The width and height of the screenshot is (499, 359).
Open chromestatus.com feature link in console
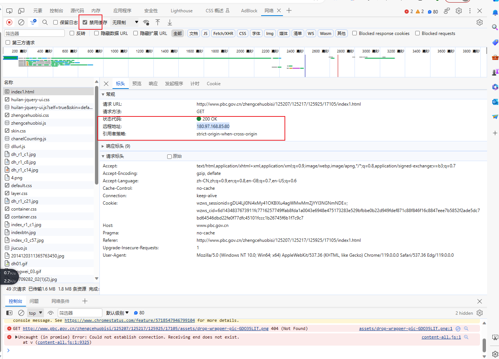(x=130, y=320)
